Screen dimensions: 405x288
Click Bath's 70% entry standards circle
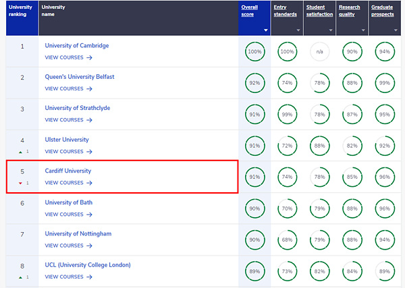(x=288, y=208)
